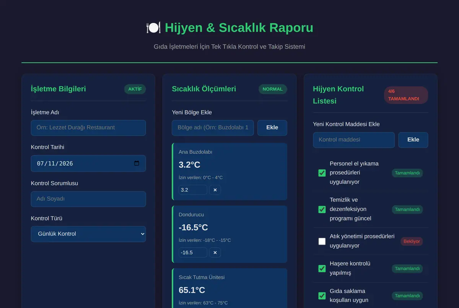459x308 pixels.
Task: Click Tamamlandı label beside 'Haşere kontrolü'
Action: pos(407,269)
